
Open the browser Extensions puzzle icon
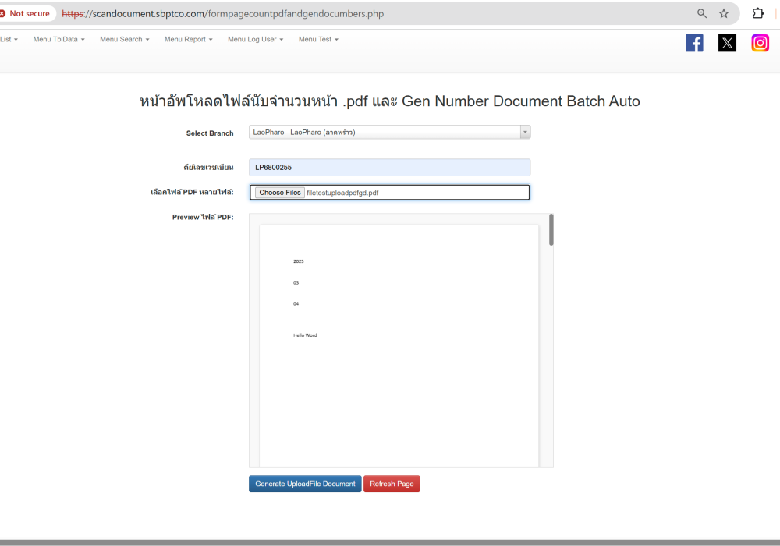(x=757, y=13)
